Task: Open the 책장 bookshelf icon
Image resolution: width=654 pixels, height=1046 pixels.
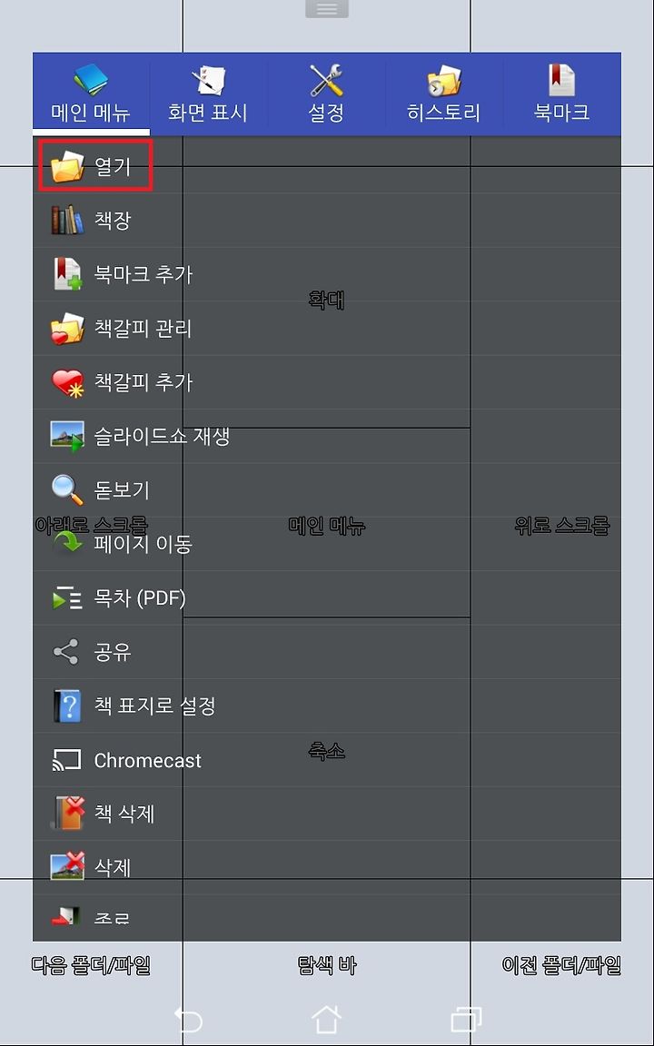Action: click(67, 220)
